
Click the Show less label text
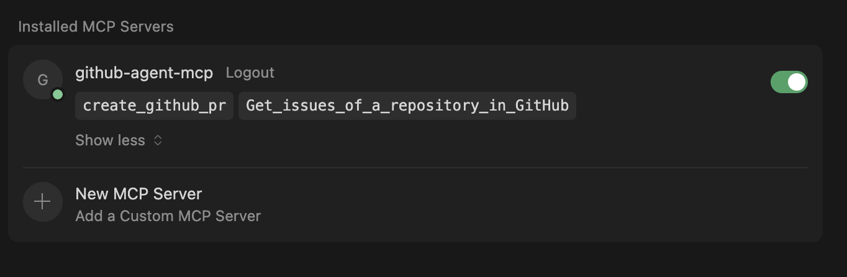pyautogui.click(x=110, y=140)
